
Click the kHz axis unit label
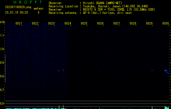[x=2, y=22]
